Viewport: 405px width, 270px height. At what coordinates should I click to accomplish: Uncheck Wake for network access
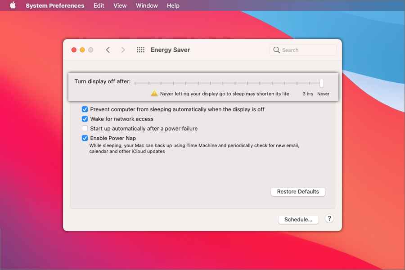(85, 119)
